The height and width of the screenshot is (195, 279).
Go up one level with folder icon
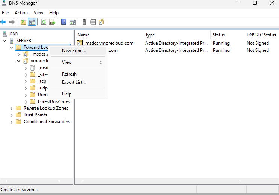pos(23,22)
